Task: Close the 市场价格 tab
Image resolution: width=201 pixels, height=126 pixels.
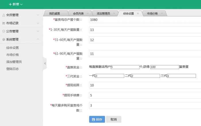Action: point(162,13)
